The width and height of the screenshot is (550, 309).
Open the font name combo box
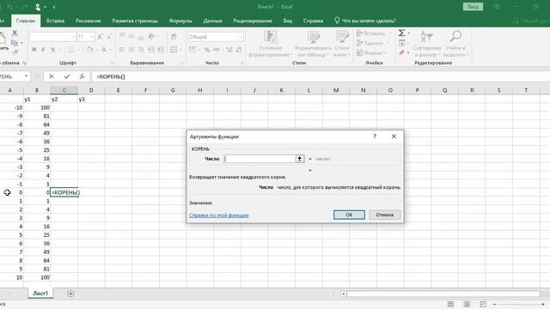pyautogui.click(x=52, y=37)
